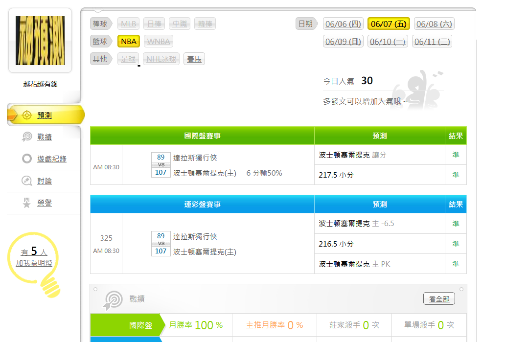Choose date 06/06 (四)
The width and height of the screenshot is (505, 342).
click(344, 24)
